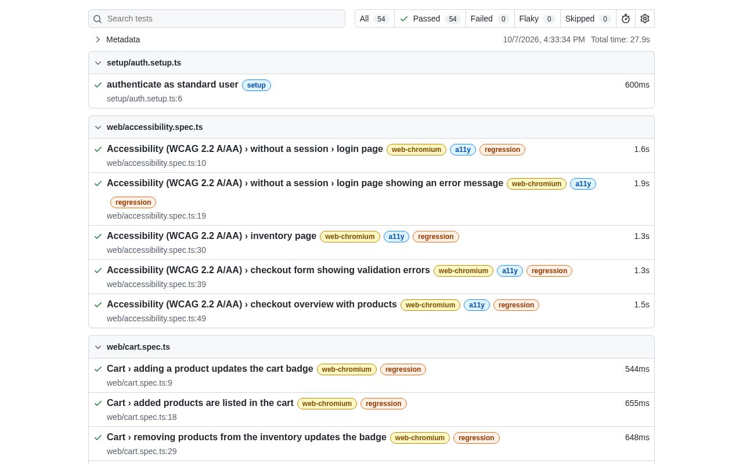
Task: Click the 600ms duration on authenticate test
Action: pyautogui.click(x=637, y=85)
